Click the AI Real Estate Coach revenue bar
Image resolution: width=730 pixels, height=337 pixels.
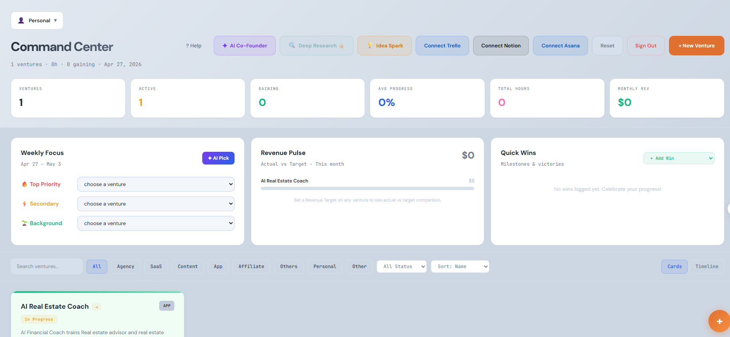pyautogui.click(x=367, y=188)
